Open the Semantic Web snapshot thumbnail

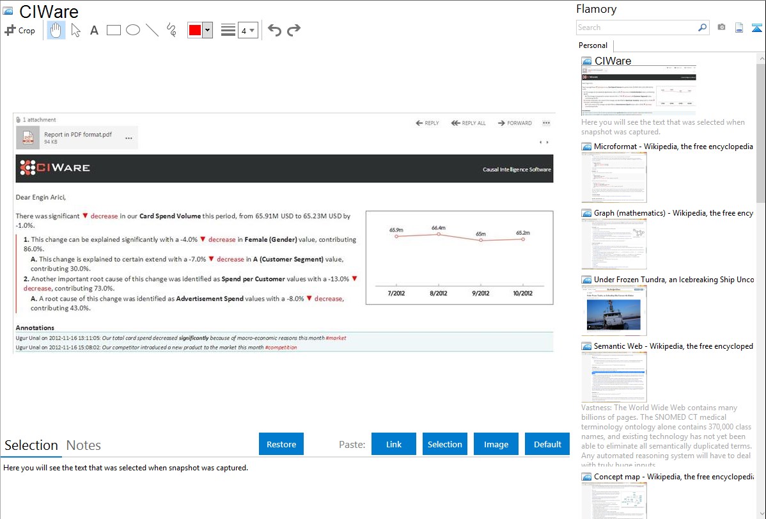[614, 376]
